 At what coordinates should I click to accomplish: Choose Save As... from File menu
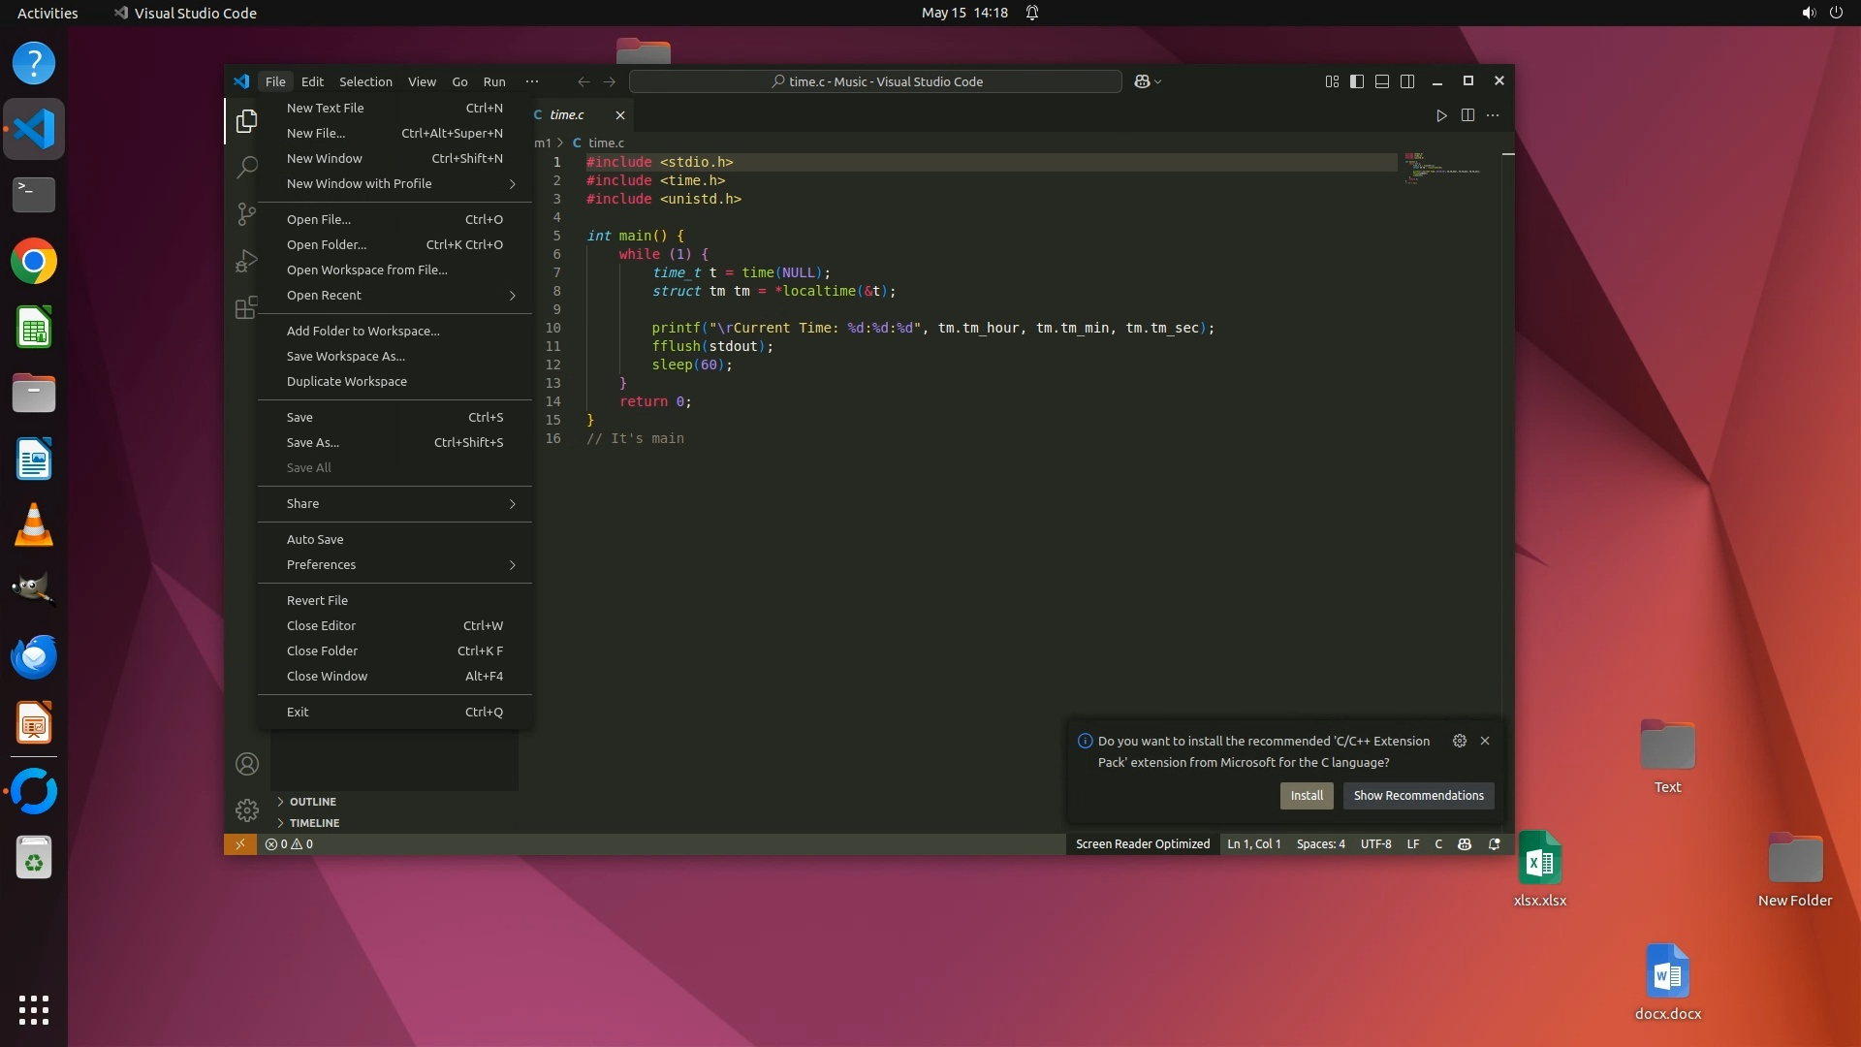[313, 442]
